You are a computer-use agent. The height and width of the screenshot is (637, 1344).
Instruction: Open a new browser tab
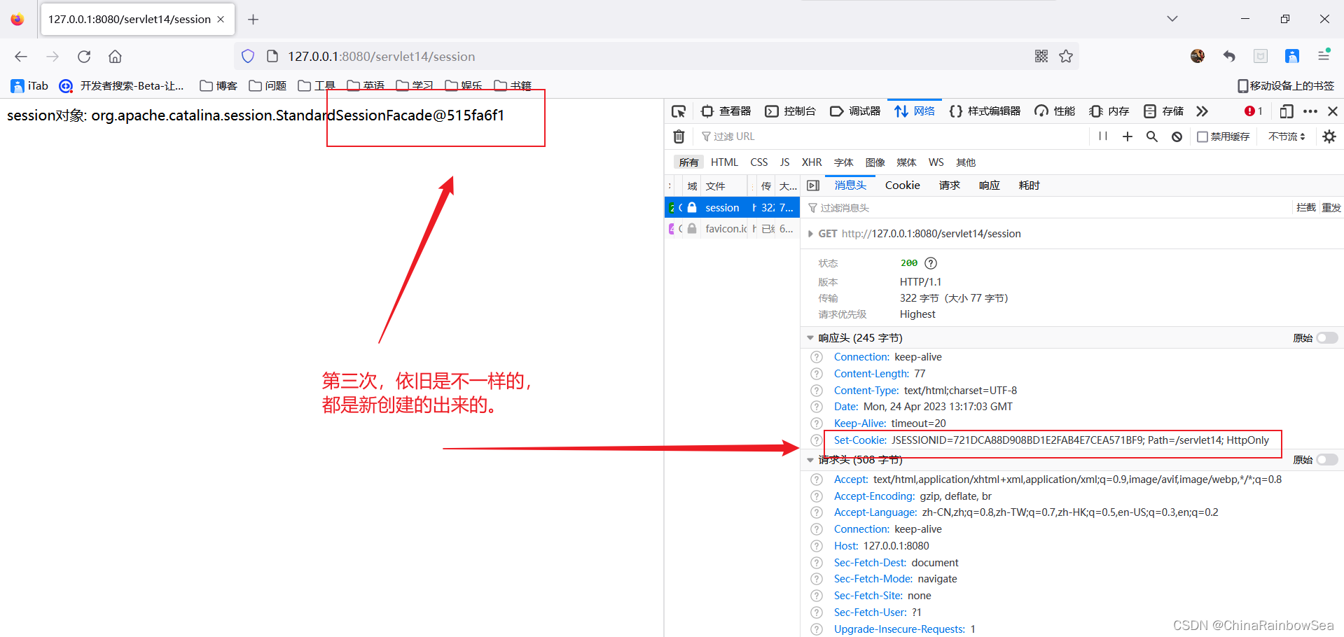254,20
